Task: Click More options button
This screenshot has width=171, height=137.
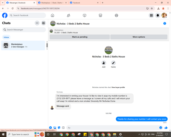Action: 139,37
